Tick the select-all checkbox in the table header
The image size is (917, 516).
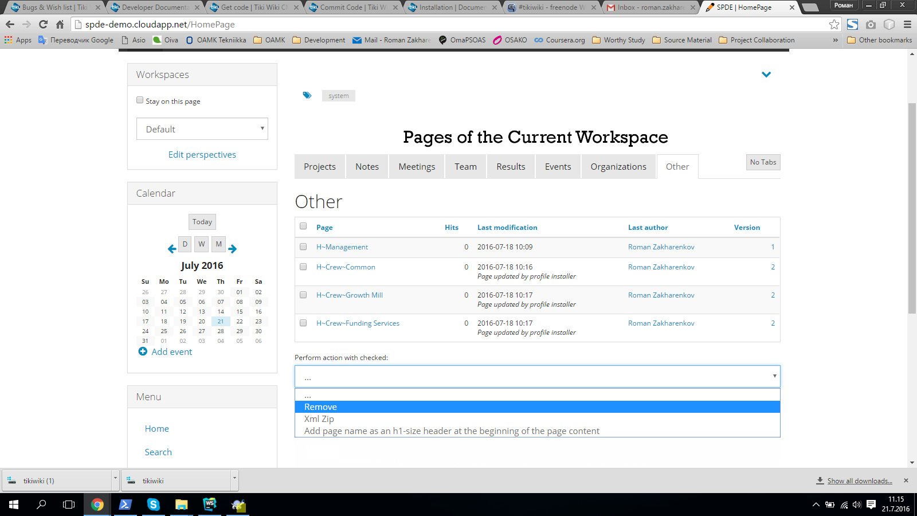click(x=303, y=226)
